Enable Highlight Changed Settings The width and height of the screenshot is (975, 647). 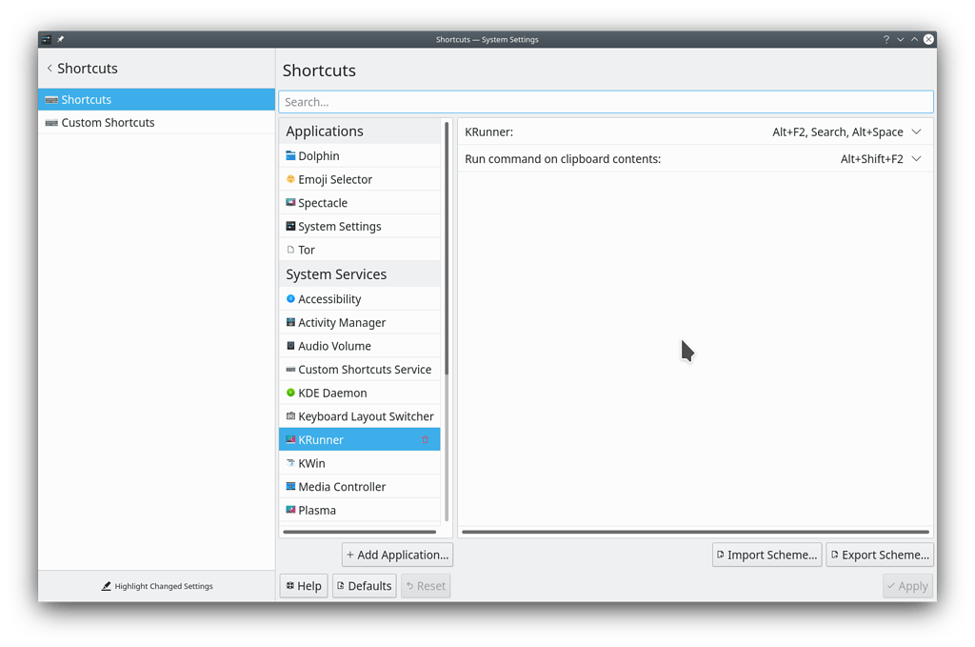tap(156, 586)
